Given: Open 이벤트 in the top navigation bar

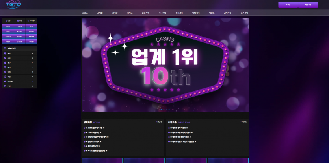Looking at the screenshot, I should 212,13.
